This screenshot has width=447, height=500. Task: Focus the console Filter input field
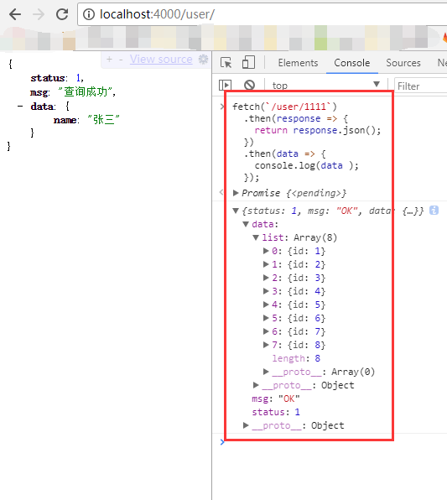[420, 86]
